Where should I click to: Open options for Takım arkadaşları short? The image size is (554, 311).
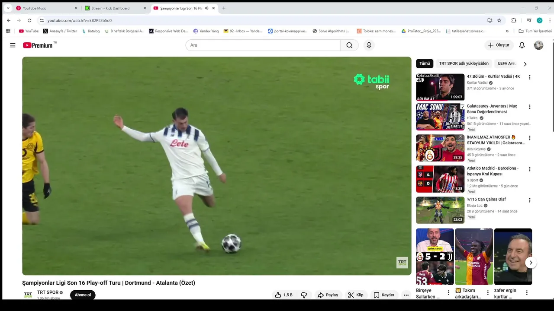488,293
